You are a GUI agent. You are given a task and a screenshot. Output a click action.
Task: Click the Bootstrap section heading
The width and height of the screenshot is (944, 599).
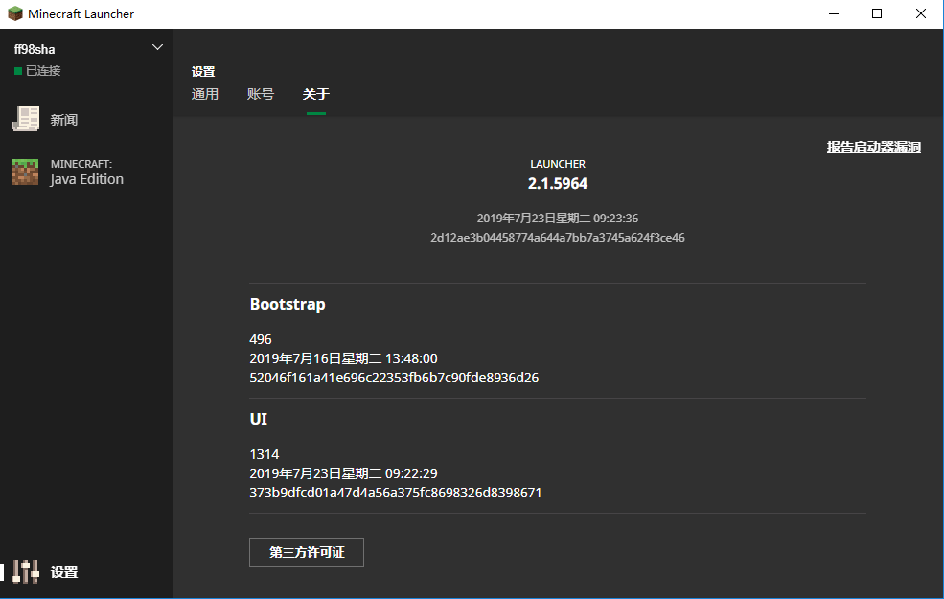pos(288,304)
